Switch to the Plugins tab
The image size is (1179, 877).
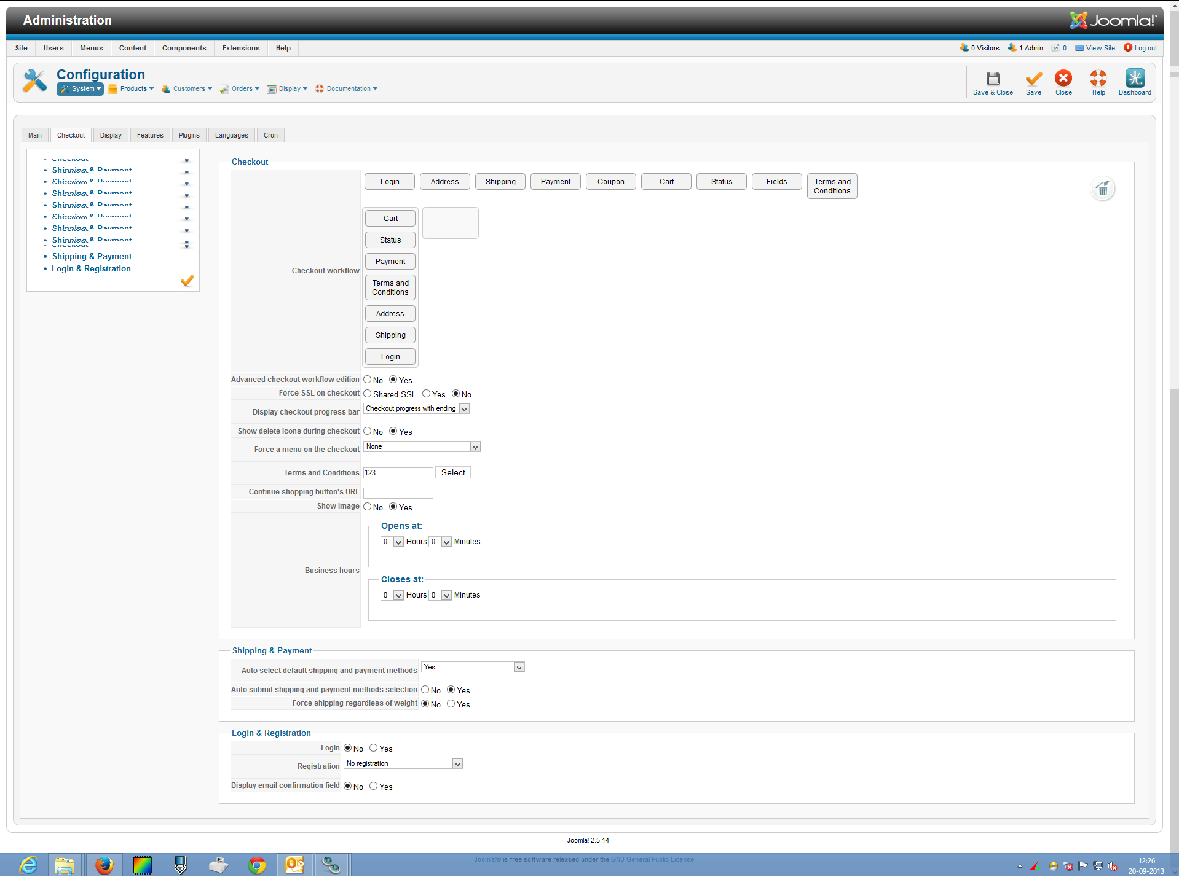click(x=189, y=135)
